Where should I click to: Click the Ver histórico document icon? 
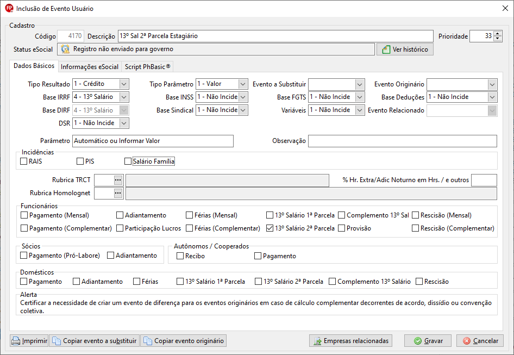click(x=386, y=49)
